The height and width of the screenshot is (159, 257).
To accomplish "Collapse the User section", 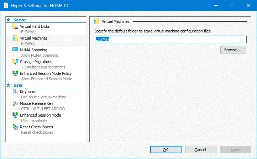I will click(9, 86).
